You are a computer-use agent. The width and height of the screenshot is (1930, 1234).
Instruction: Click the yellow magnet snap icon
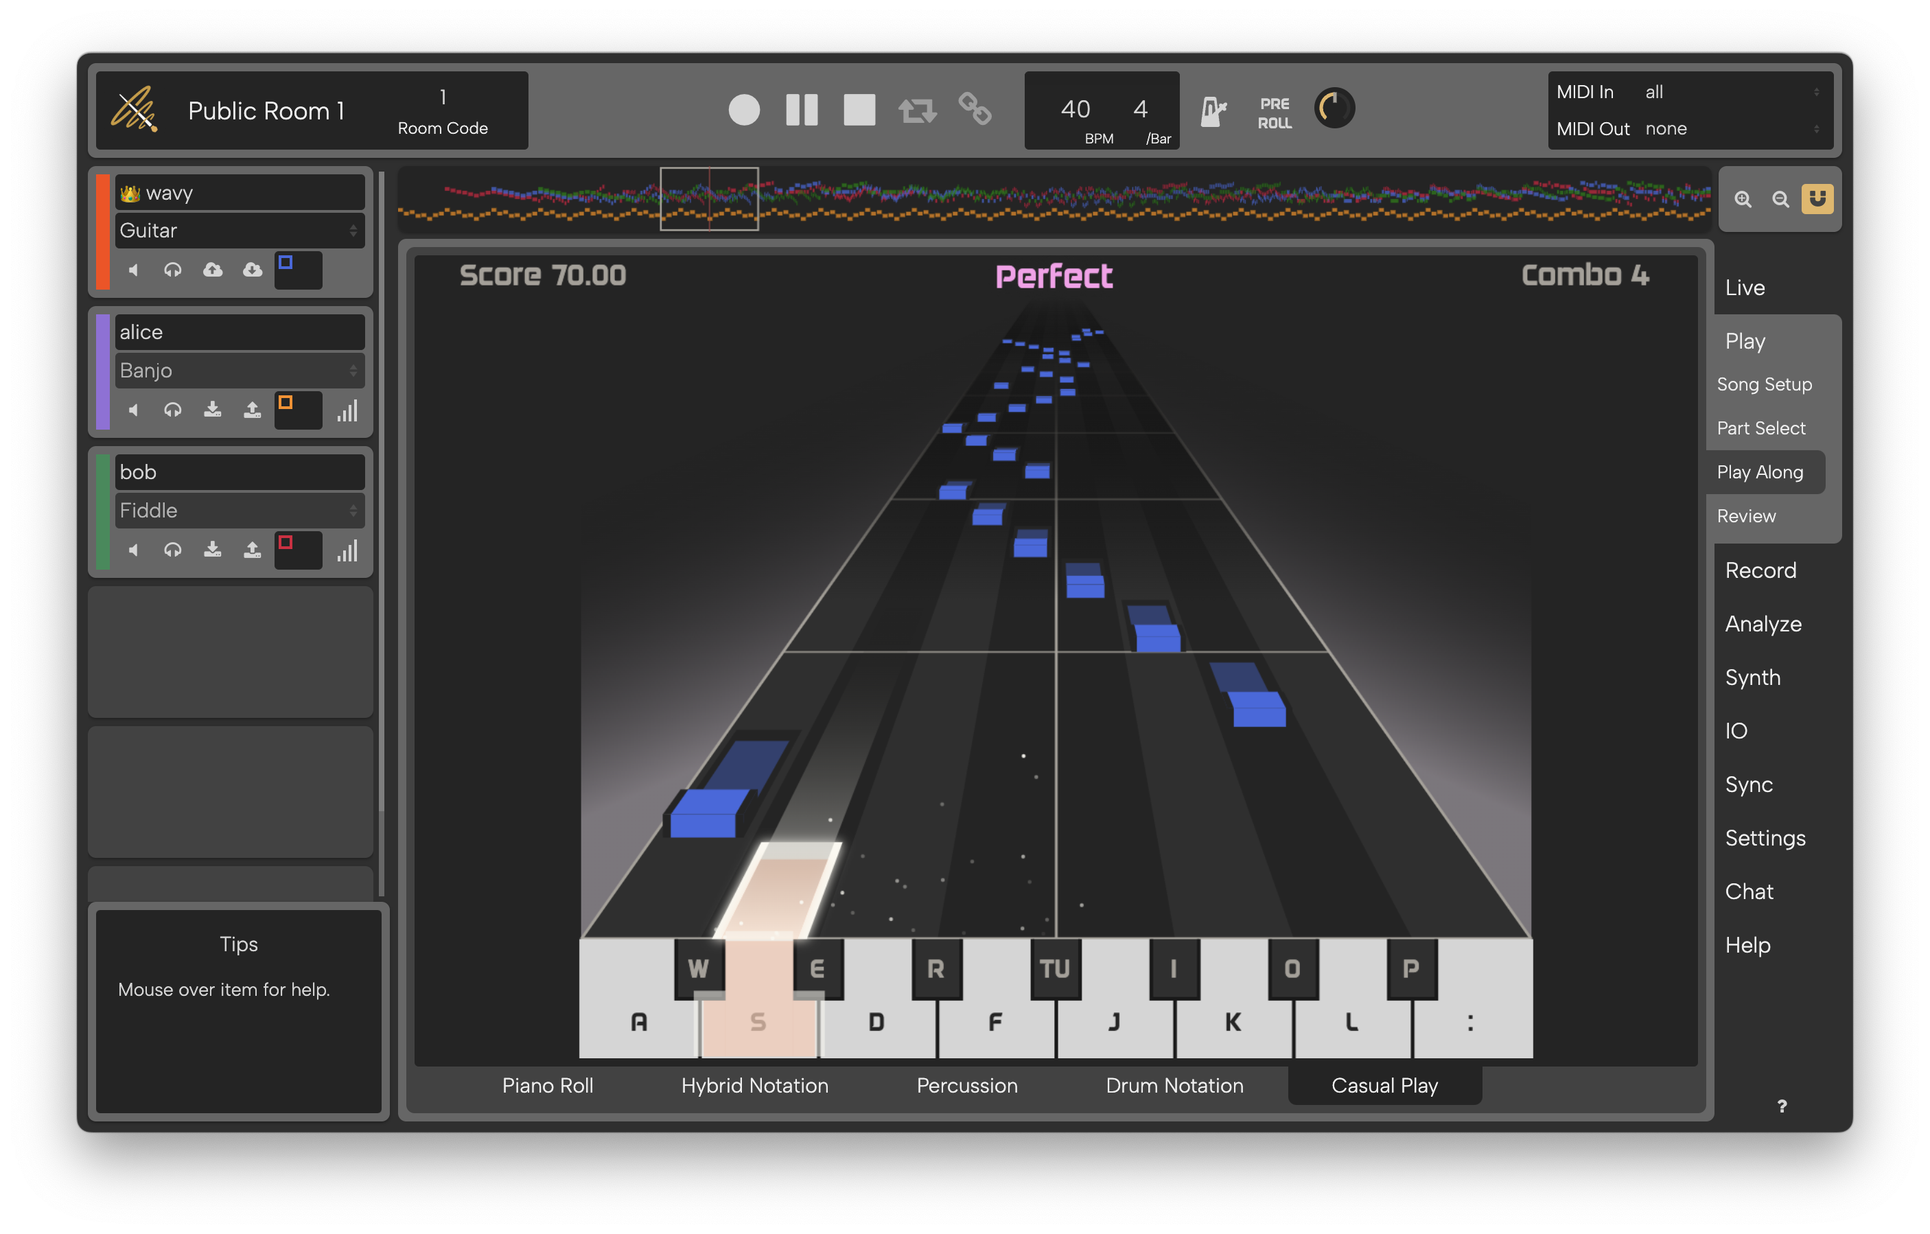(1817, 199)
